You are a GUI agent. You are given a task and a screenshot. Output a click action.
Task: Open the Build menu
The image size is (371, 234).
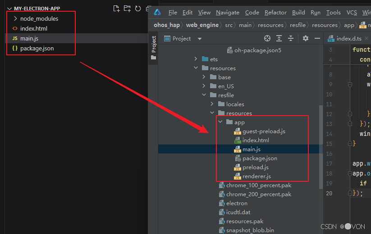point(298,13)
